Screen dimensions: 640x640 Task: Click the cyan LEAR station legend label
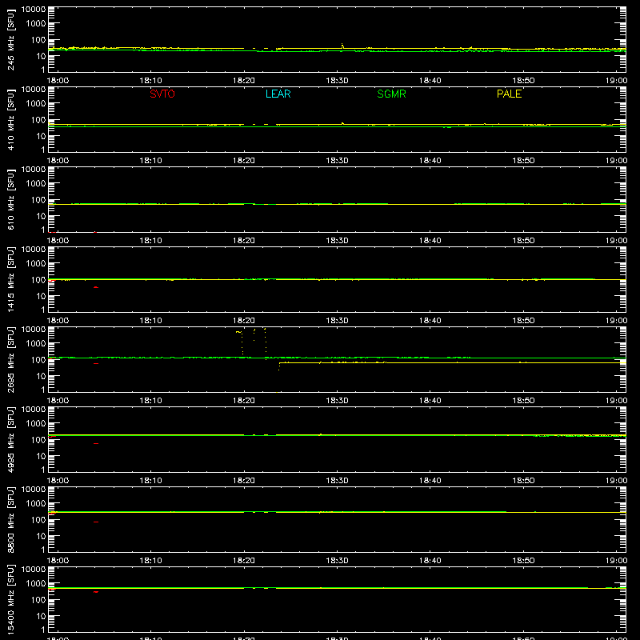(278, 94)
